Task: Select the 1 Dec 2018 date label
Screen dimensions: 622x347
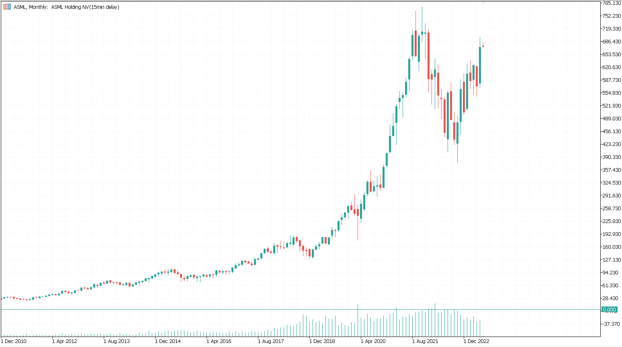Action: 322,341
